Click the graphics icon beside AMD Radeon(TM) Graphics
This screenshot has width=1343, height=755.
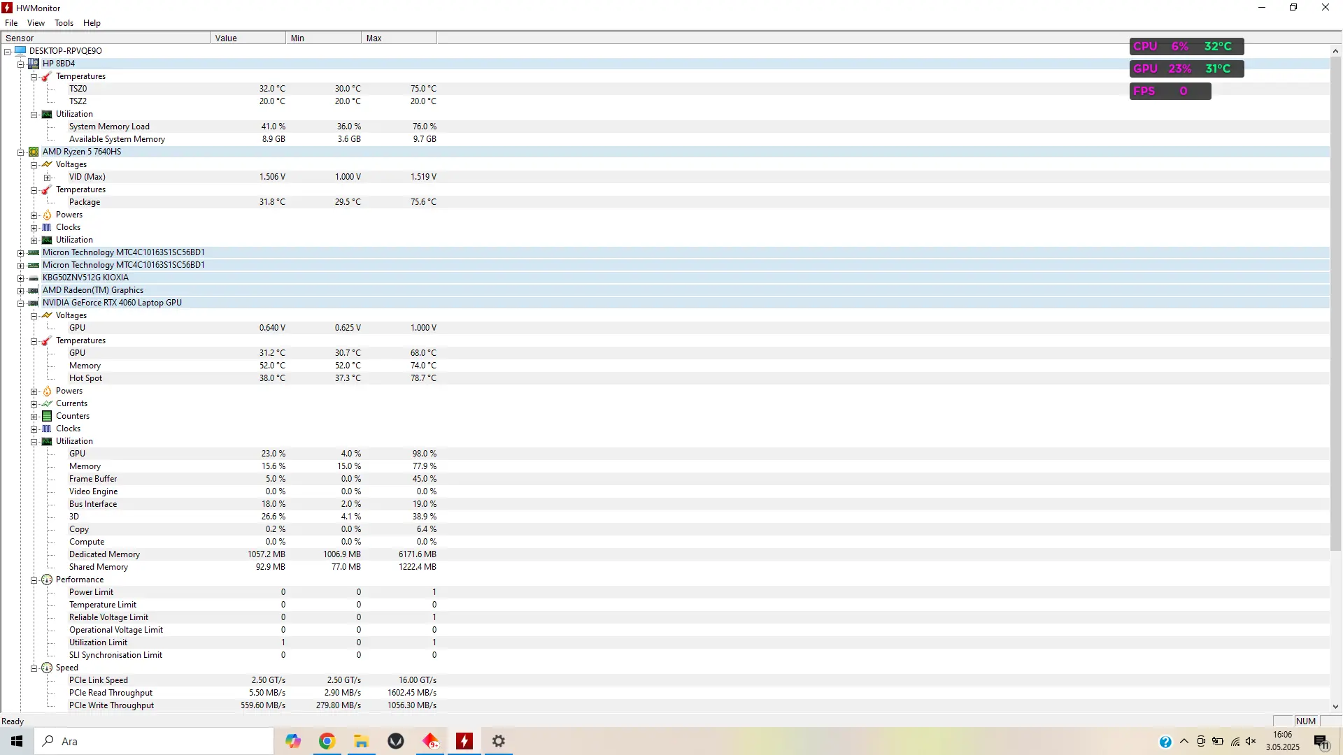[34, 290]
